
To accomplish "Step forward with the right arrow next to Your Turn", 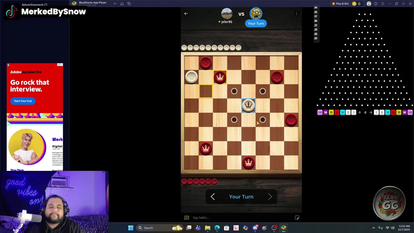I will tap(270, 197).
